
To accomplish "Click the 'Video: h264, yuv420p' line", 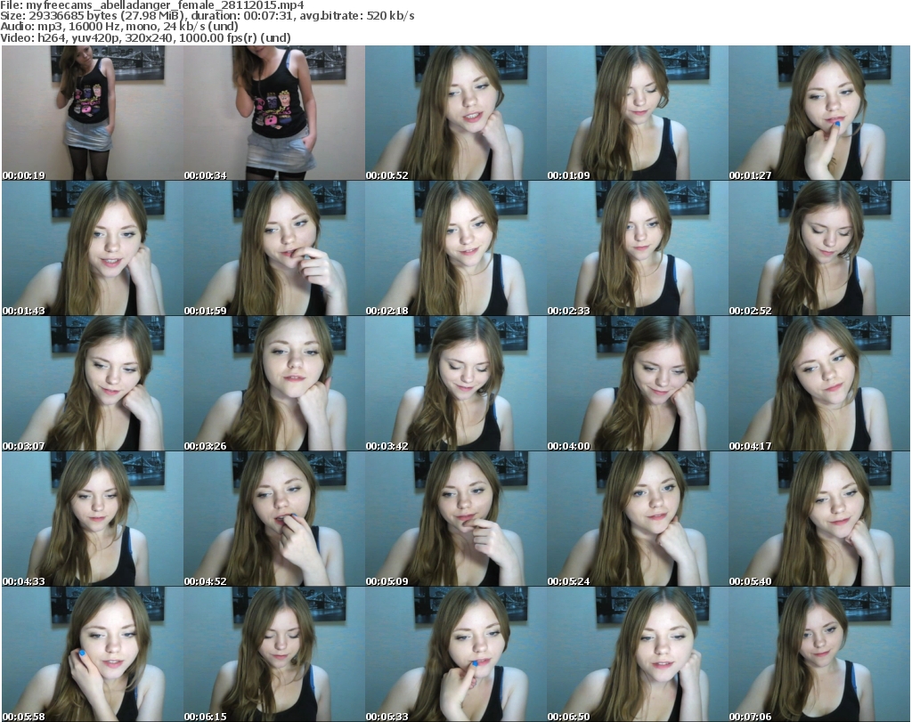I will coord(146,37).
